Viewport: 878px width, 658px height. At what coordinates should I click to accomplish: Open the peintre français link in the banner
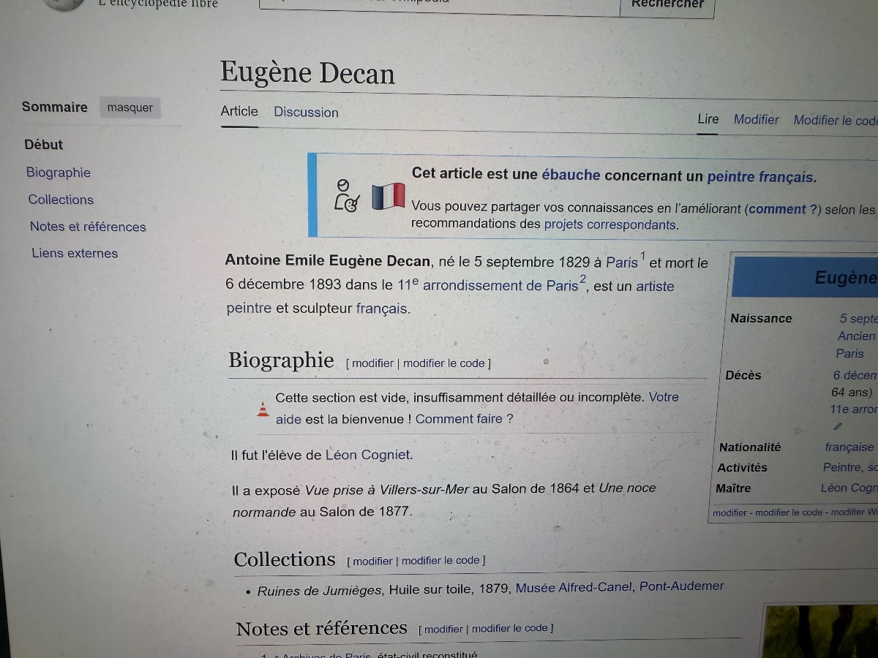[x=762, y=177]
